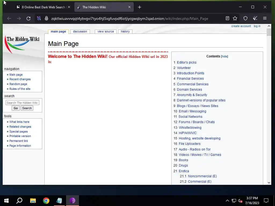Screen dimensions: 275x206
Task: Open the main page wiki tab
Action: click(58, 32)
